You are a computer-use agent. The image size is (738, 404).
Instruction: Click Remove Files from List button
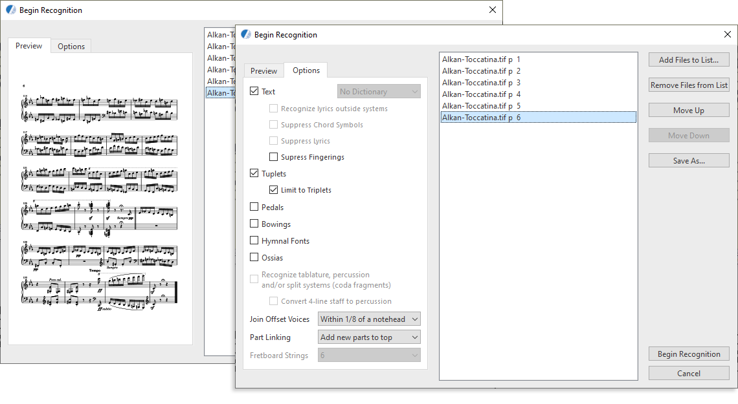[689, 85]
